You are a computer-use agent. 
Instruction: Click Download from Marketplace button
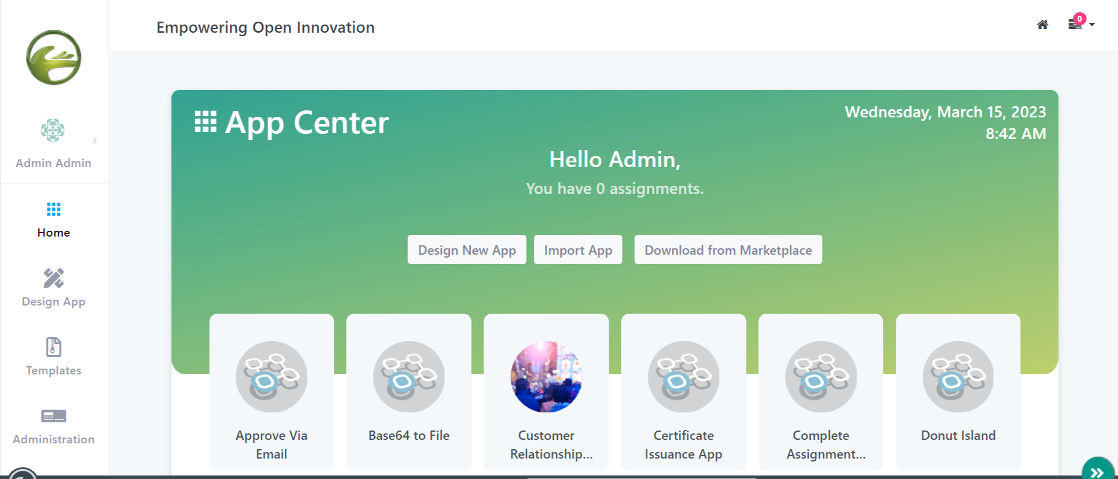(x=728, y=250)
